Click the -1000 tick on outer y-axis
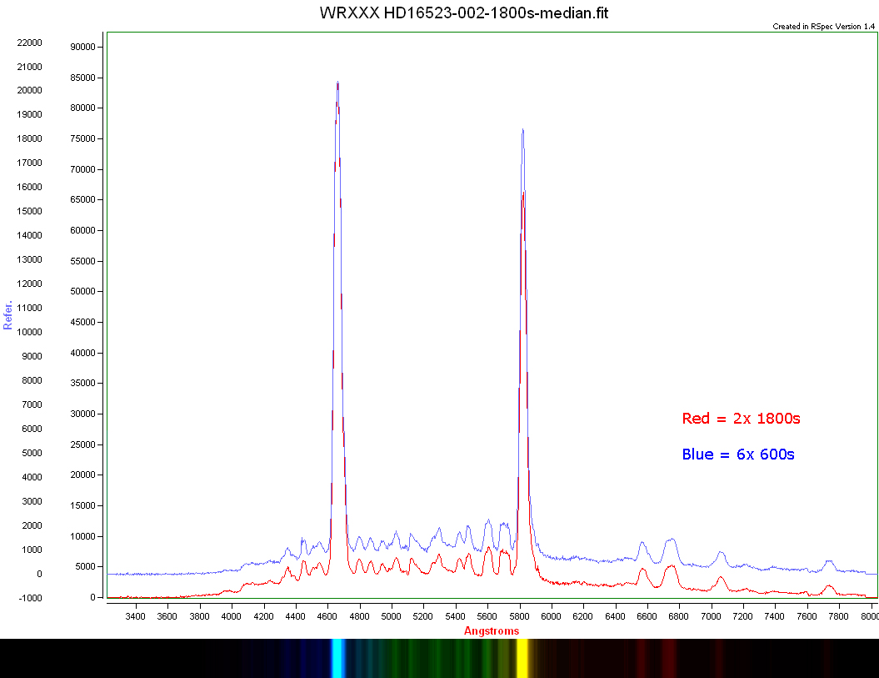 [x=29, y=598]
